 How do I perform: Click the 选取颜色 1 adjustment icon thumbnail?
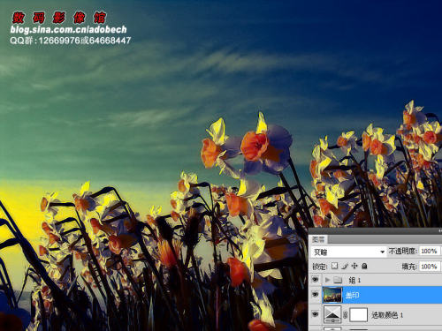point(332,314)
